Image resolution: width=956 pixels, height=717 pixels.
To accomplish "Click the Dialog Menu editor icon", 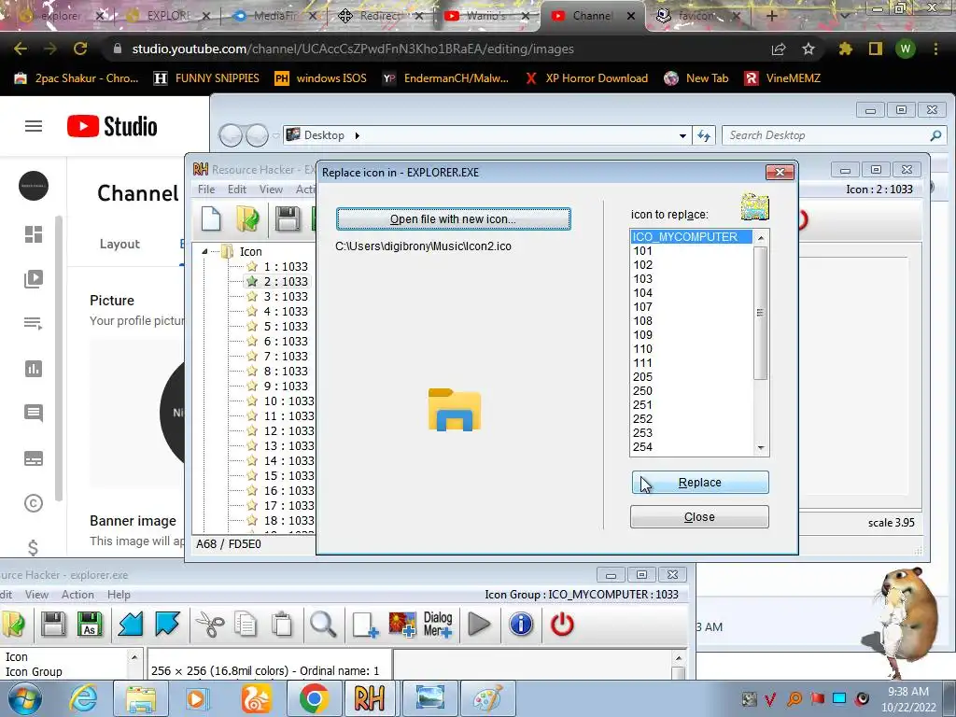I will (438, 625).
